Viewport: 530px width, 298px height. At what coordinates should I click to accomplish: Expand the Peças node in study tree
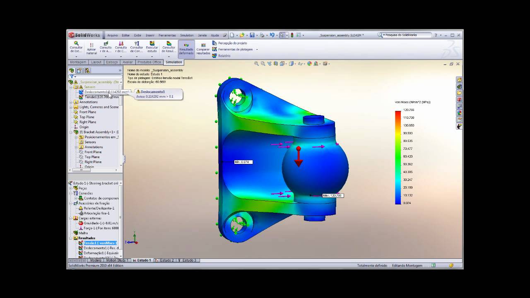pyautogui.click(x=71, y=188)
